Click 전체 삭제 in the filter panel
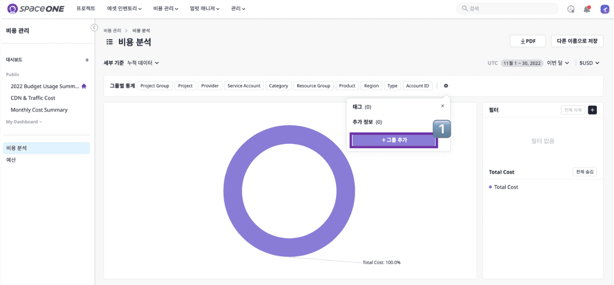 573,110
